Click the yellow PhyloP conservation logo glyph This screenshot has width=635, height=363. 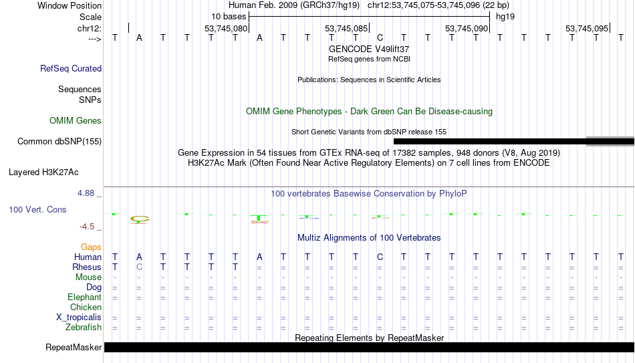[x=139, y=219]
